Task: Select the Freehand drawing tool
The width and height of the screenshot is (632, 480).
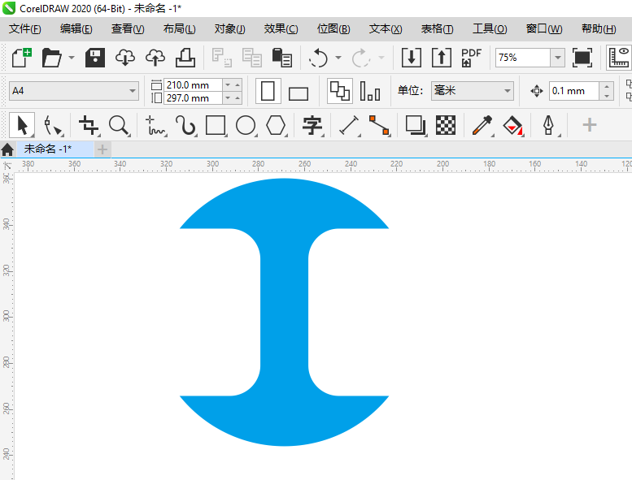Action: pos(155,125)
